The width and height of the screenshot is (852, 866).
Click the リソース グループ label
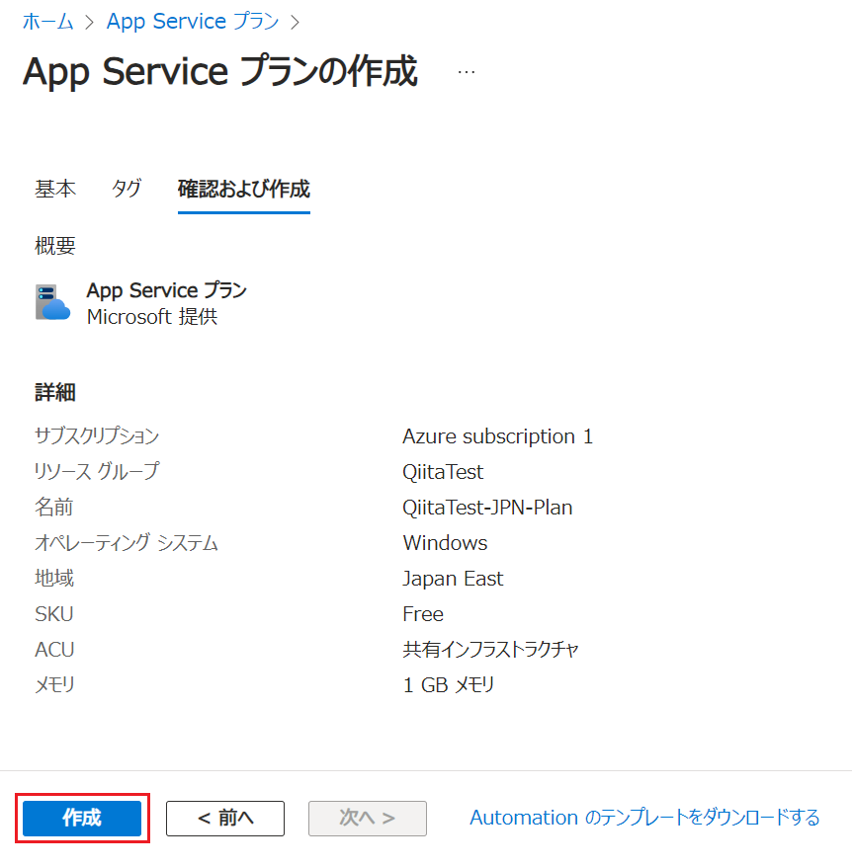(x=97, y=472)
